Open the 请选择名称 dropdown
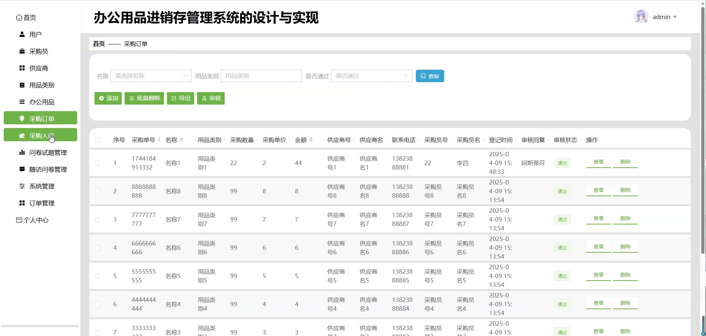The height and width of the screenshot is (336, 706). tap(151, 76)
